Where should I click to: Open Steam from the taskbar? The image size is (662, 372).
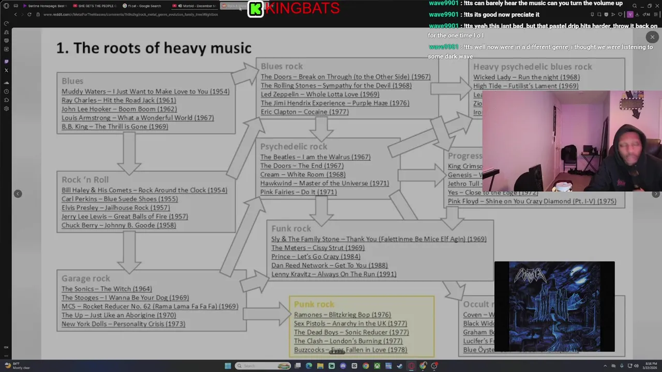point(399,366)
